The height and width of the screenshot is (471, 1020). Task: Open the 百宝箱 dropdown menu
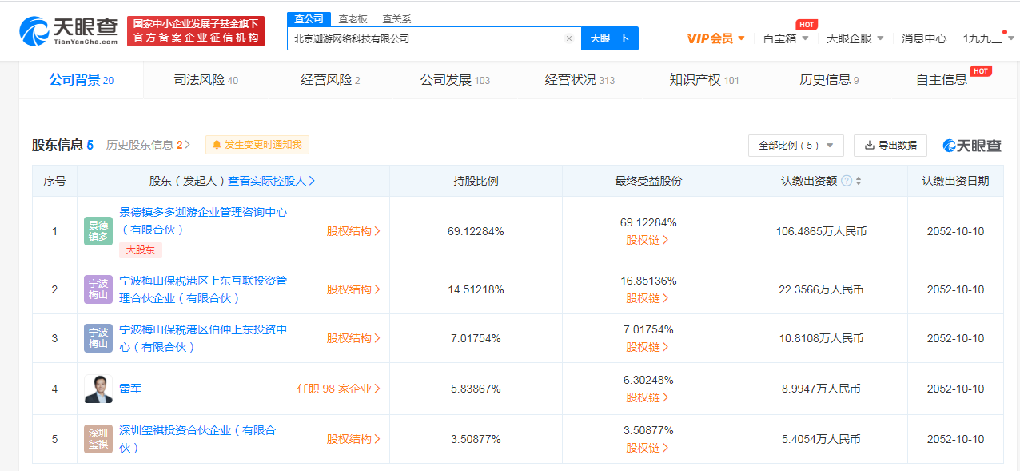pyautogui.click(x=786, y=38)
